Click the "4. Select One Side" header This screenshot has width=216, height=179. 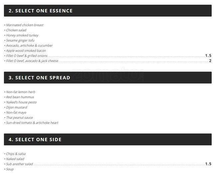point(35,139)
